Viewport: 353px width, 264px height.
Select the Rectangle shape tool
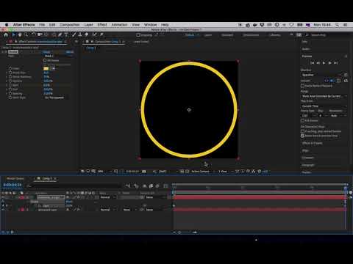[54, 35]
